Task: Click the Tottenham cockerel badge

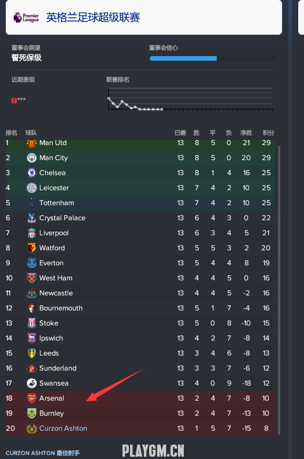Action: [x=32, y=202]
